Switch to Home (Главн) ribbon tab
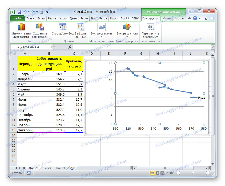 click(30, 18)
